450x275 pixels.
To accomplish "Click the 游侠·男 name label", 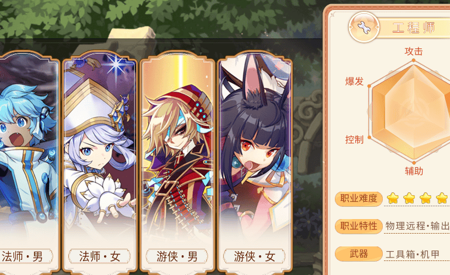I will click(x=177, y=256).
